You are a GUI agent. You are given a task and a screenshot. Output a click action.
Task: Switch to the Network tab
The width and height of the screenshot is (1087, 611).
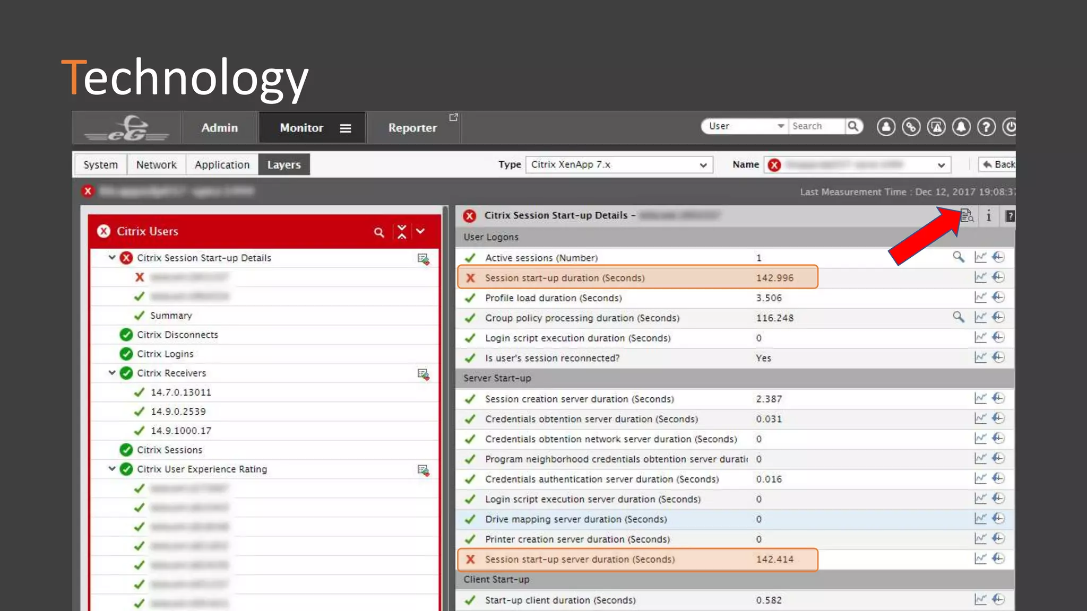tap(156, 165)
